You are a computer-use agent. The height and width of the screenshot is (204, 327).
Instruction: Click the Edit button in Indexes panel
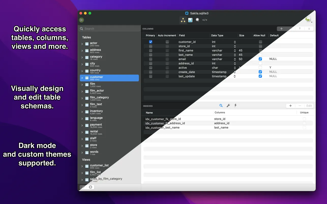point(309,106)
